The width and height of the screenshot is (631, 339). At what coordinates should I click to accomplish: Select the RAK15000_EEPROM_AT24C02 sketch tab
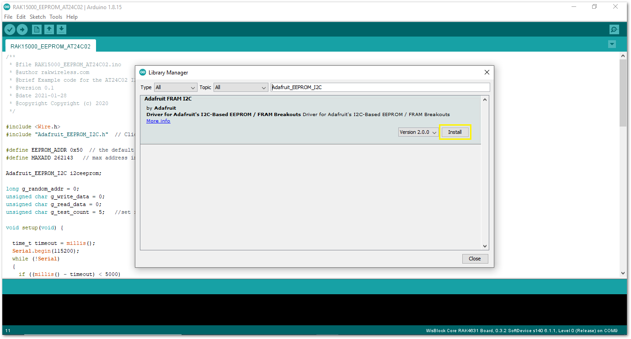[50, 46]
